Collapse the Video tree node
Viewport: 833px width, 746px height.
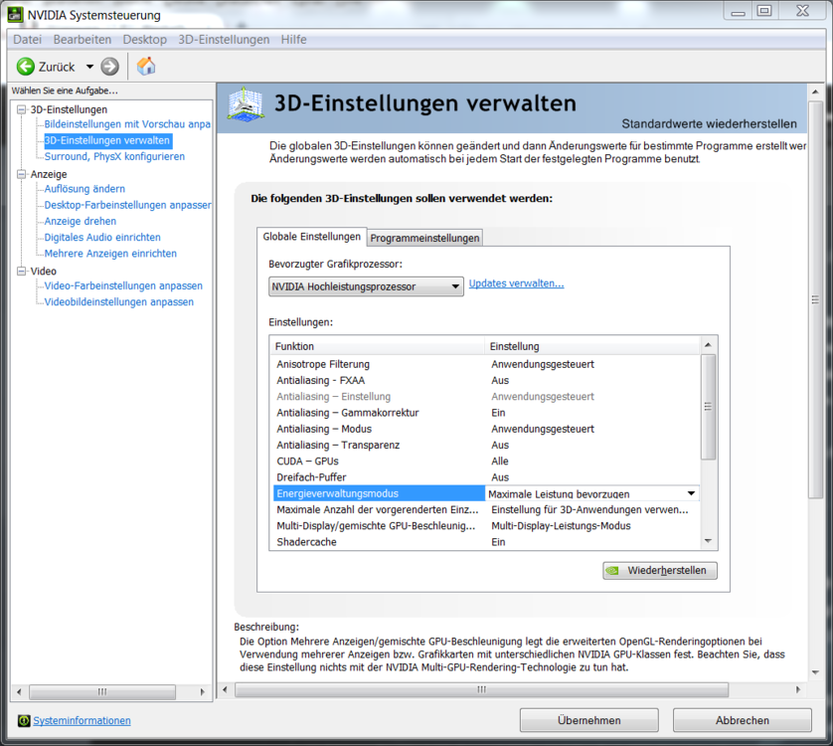(x=22, y=271)
